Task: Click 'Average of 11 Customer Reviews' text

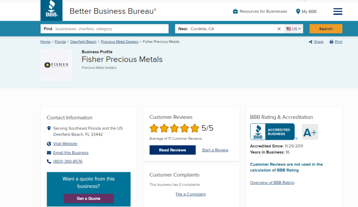Action: click(x=176, y=139)
